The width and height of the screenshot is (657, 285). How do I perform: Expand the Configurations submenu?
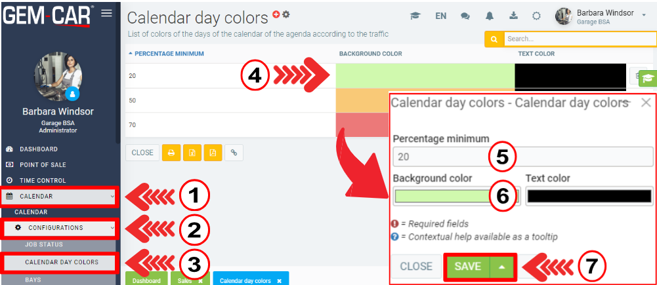point(60,228)
